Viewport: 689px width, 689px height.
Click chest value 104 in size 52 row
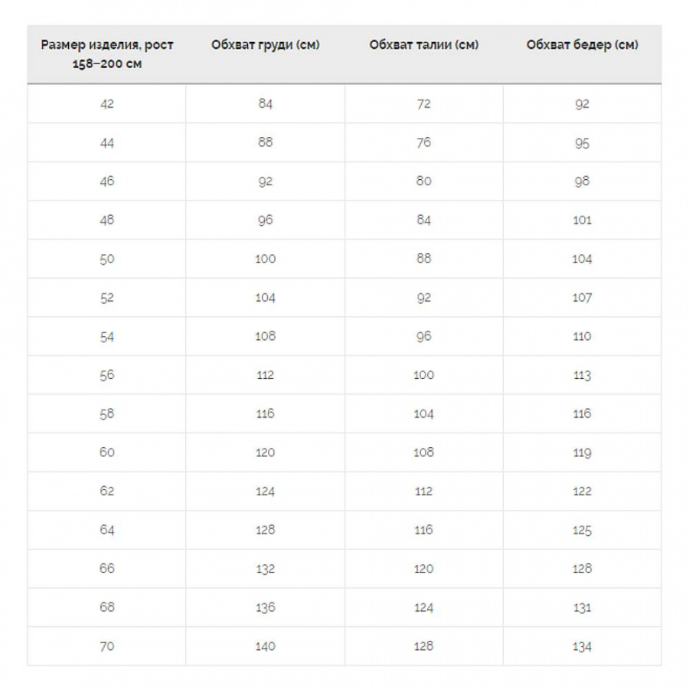coord(266,298)
